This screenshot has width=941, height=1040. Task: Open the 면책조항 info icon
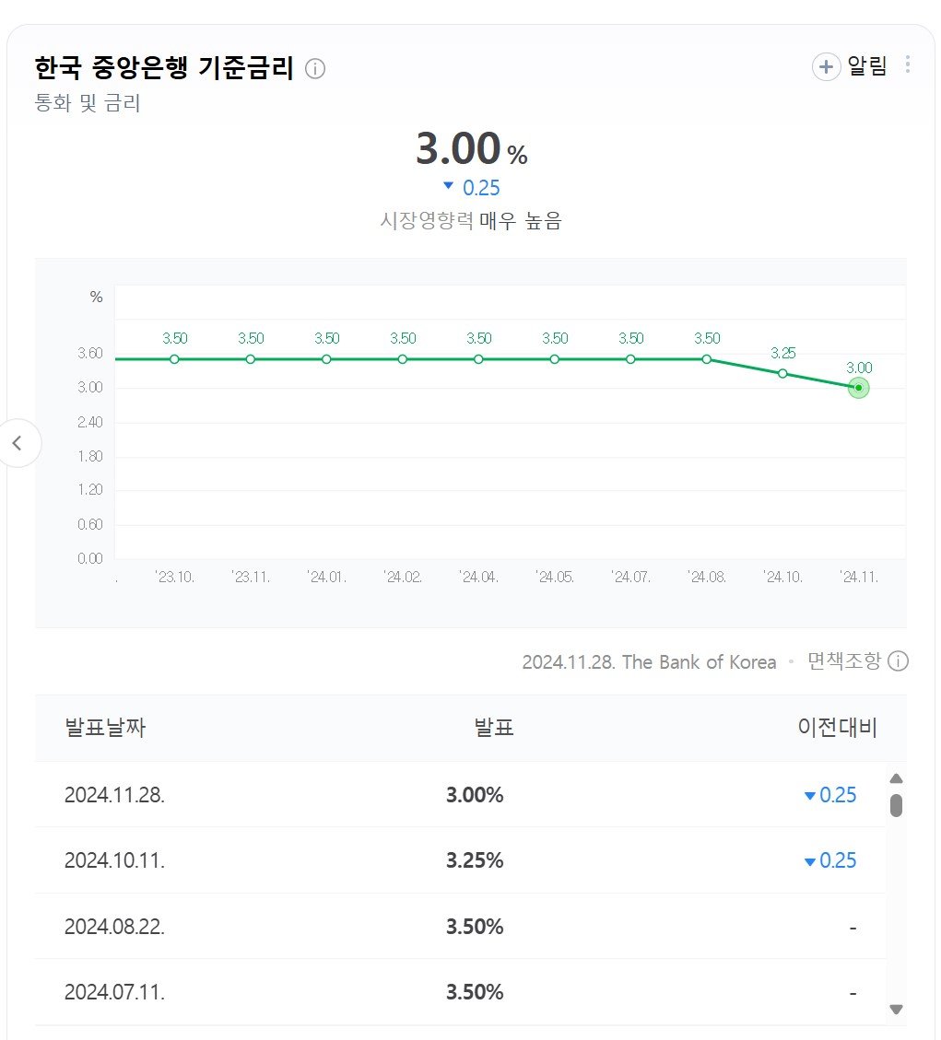coord(898,661)
